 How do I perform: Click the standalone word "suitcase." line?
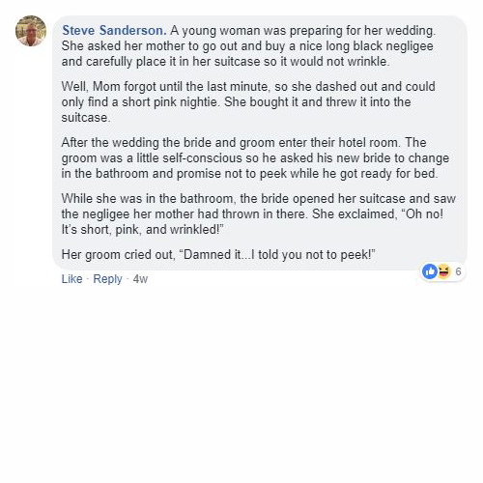coord(86,118)
